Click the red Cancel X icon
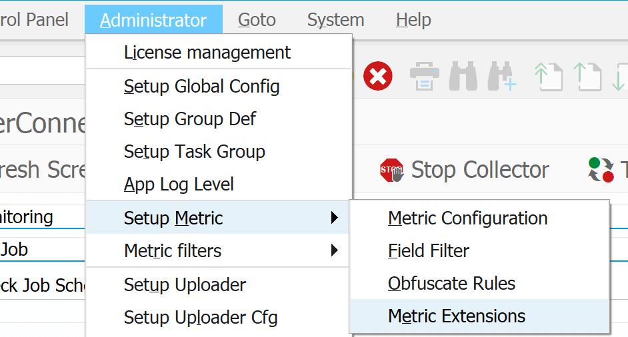 pos(378,77)
